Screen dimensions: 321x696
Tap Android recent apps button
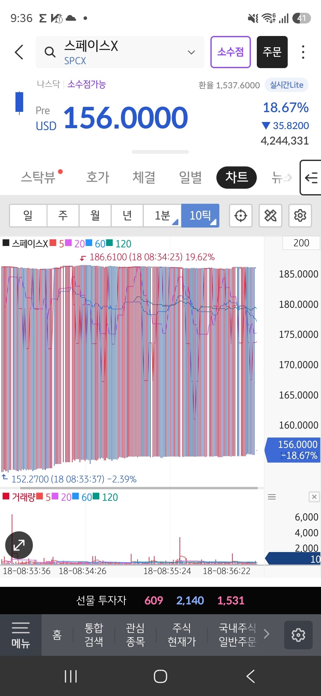(x=71, y=676)
